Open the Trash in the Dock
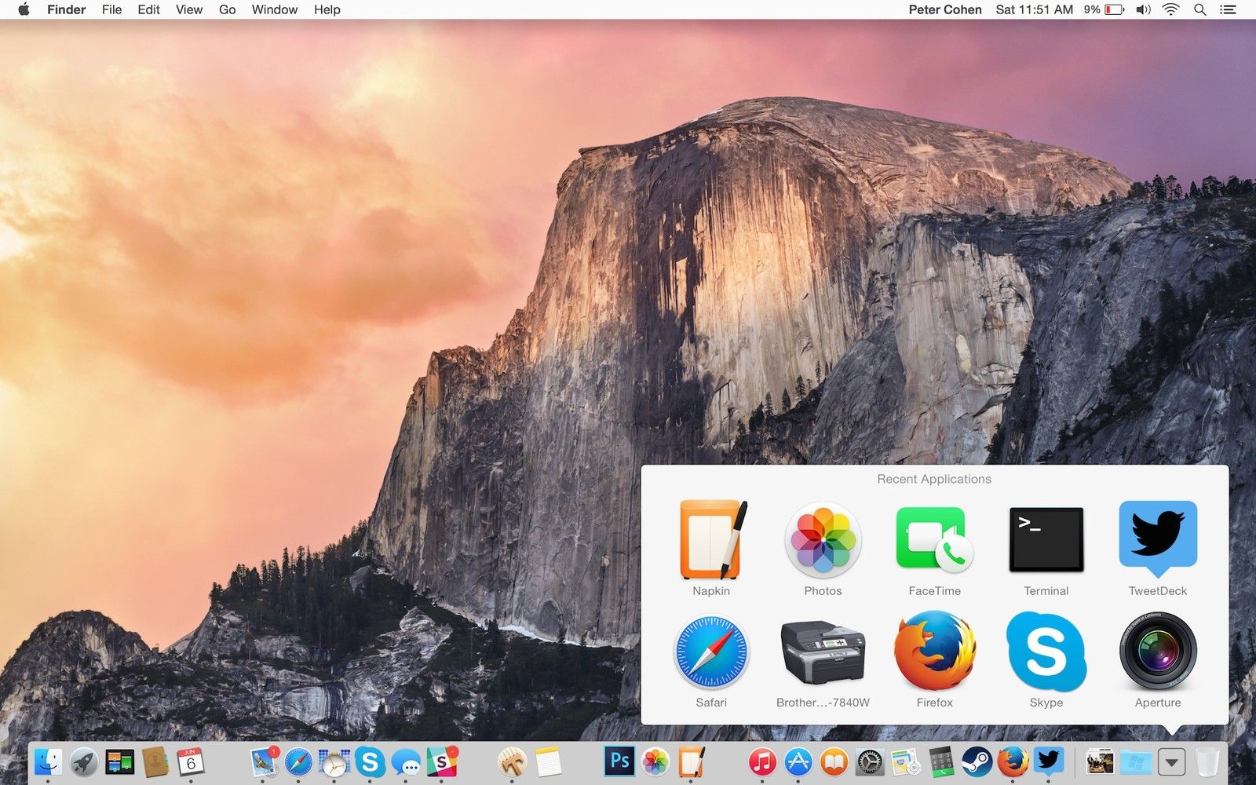The width and height of the screenshot is (1256, 785). [x=1207, y=761]
